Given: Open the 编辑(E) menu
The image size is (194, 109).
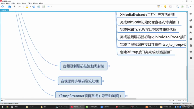Looking at the screenshot, I should [8, 3].
